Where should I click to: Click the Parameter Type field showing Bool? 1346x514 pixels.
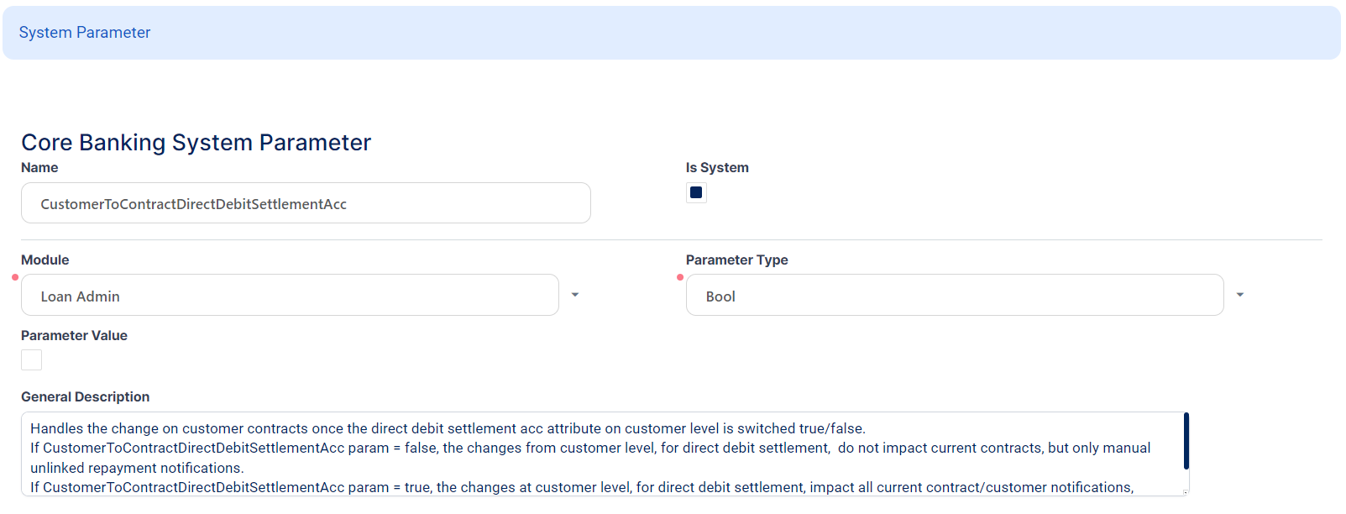click(954, 296)
